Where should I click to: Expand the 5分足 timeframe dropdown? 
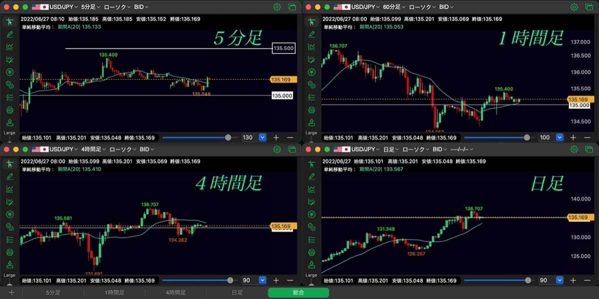[x=90, y=7]
